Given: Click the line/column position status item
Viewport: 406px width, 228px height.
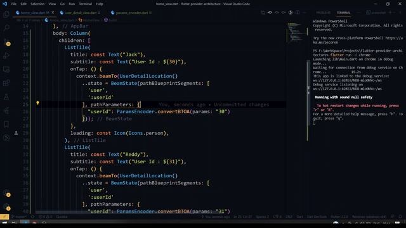Looking at the screenshot, I should (x=242, y=217).
